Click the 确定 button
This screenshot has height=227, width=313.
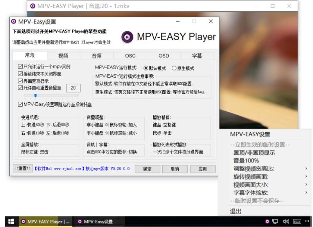[x=148, y=169]
